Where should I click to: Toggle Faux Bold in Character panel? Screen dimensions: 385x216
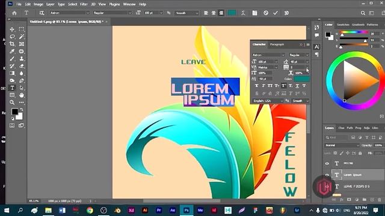(257, 86)
